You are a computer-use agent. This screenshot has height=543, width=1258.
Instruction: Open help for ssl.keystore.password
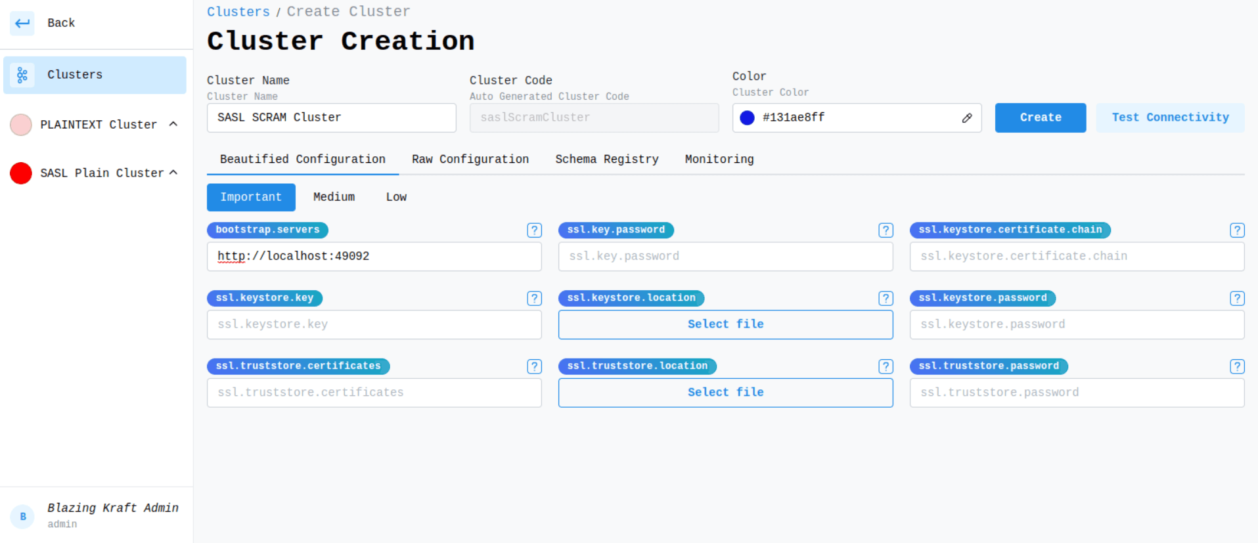1237,299
